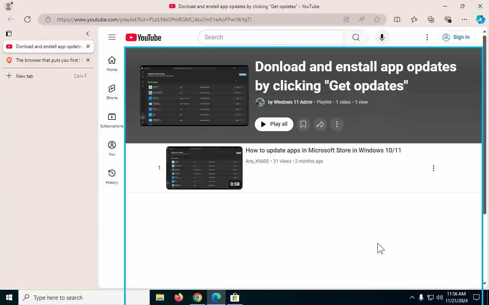The height and width of the screenshot is (305, 489).
Task: Click the page vertical scrollbar
Action: 485,124
